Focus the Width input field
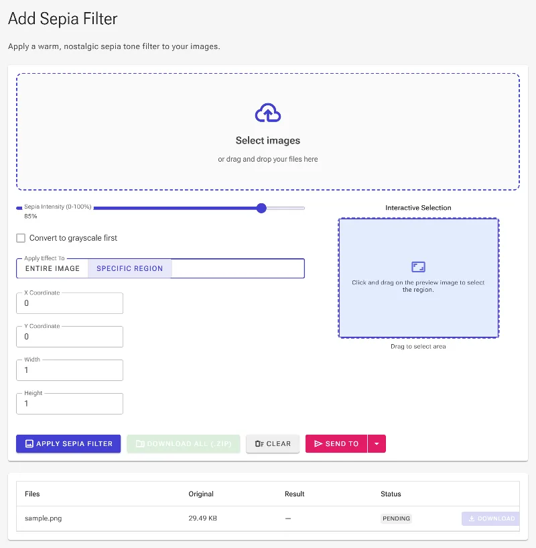This screenshot has width=536, height=548. click(x=70, y=370)
